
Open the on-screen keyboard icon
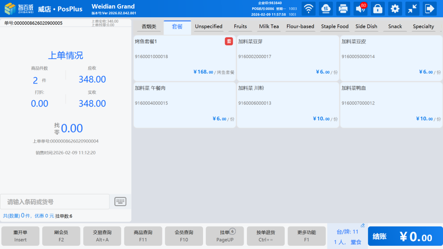120,201
